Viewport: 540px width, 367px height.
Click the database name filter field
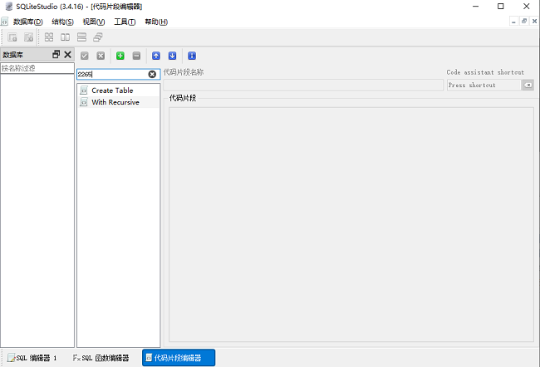coord(37,68)
